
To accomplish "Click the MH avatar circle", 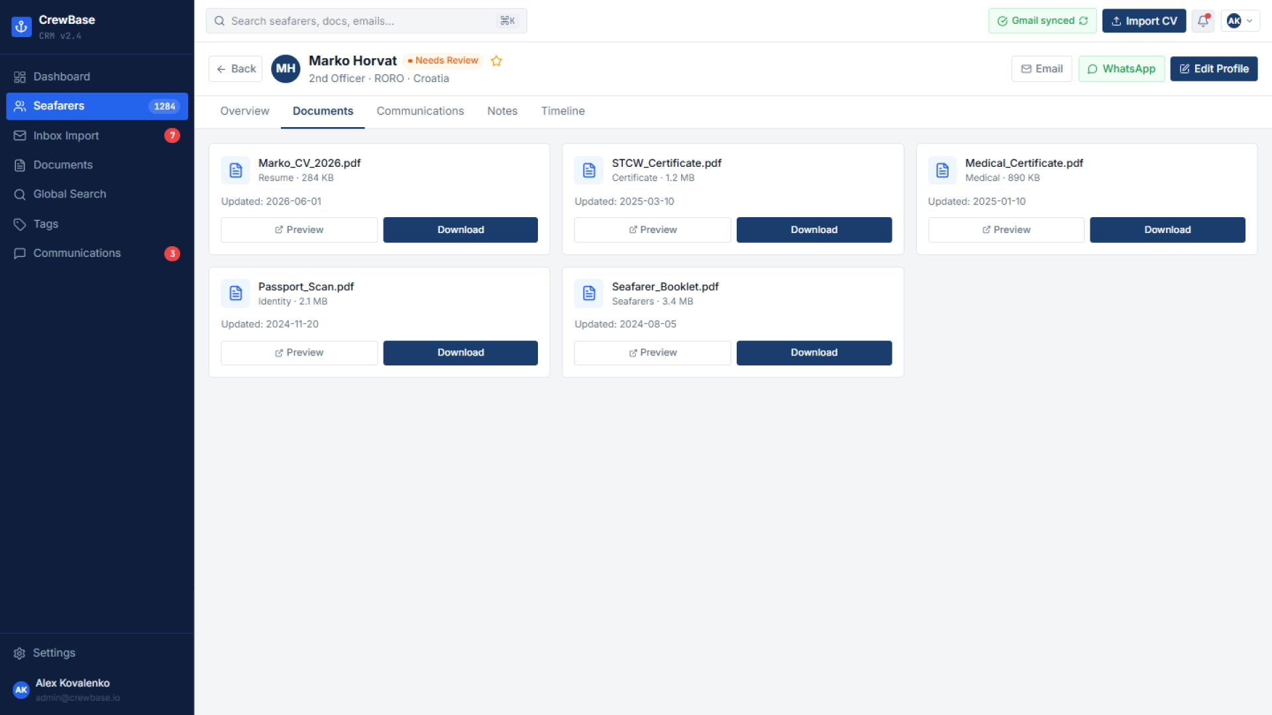I will 286,69.
